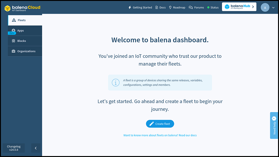This screenshot has height=157, width=279.
Task: Expand the user account dropdown arrow
Action: pos(273,8)
